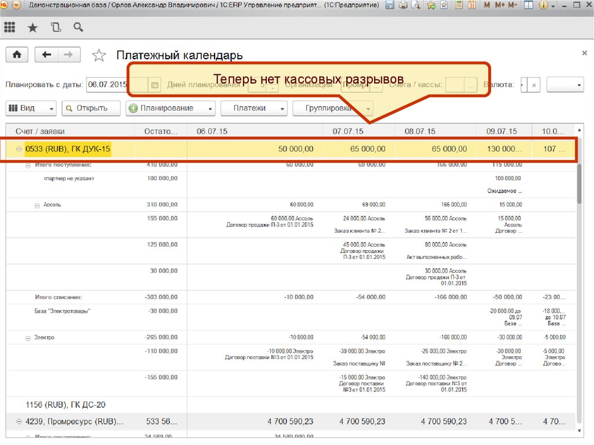Screen dimensions: 594x445
Task: Collapse the Электро group
Action: click(x=28, y=338)
